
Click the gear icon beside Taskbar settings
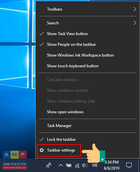(x=42, y=150)
